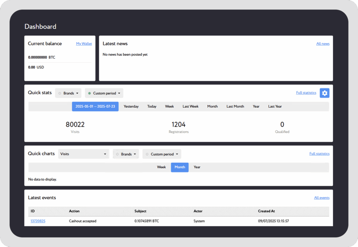Expand the Custom period dropdown in Quick stats
The width and height of the screenshot is (358, 247).
tap(104, 93)
